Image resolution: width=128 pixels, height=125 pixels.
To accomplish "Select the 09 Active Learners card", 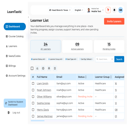I will pyautogui.click(x=77, y=46).
